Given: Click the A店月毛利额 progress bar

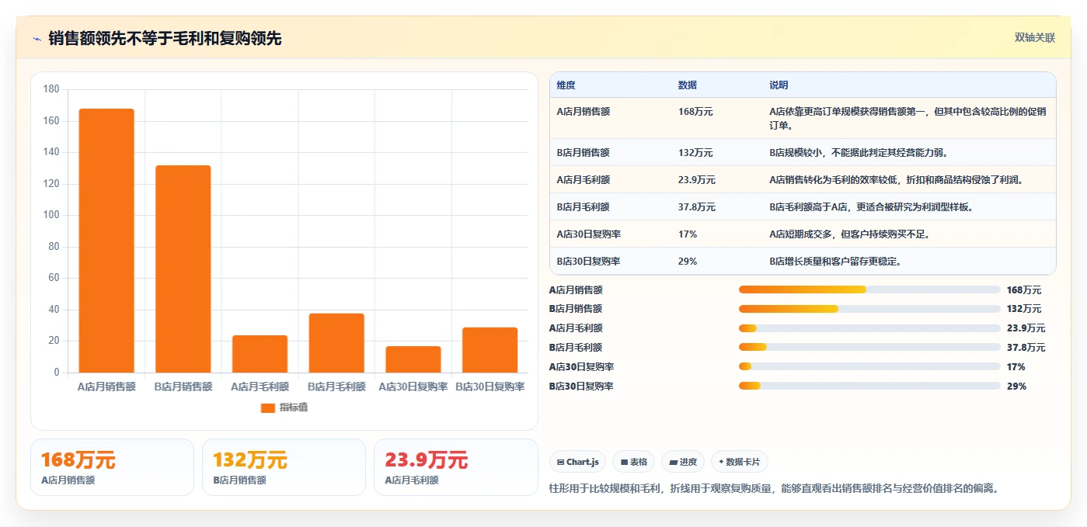Looking at the screenshot, I should coord(869,328).
